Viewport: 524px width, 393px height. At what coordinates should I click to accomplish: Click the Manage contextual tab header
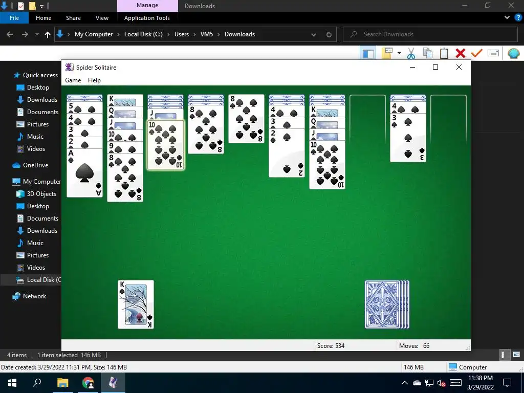pyautogui.click(x=147, y=5)
